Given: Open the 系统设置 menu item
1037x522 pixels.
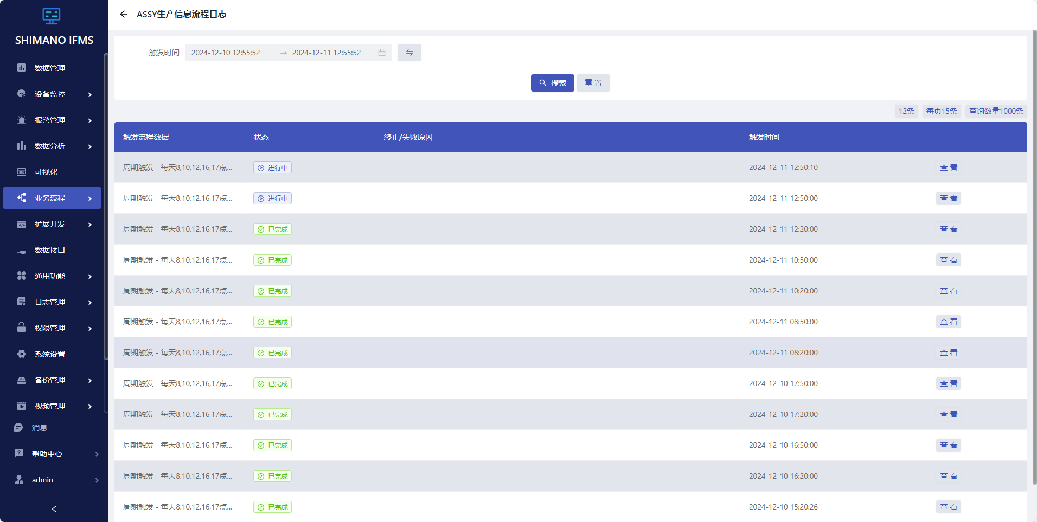Looking at the screenshot, I should pos(52,354).
